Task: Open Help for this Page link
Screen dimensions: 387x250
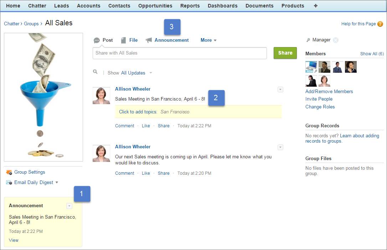Action: (x=358, y=24)
